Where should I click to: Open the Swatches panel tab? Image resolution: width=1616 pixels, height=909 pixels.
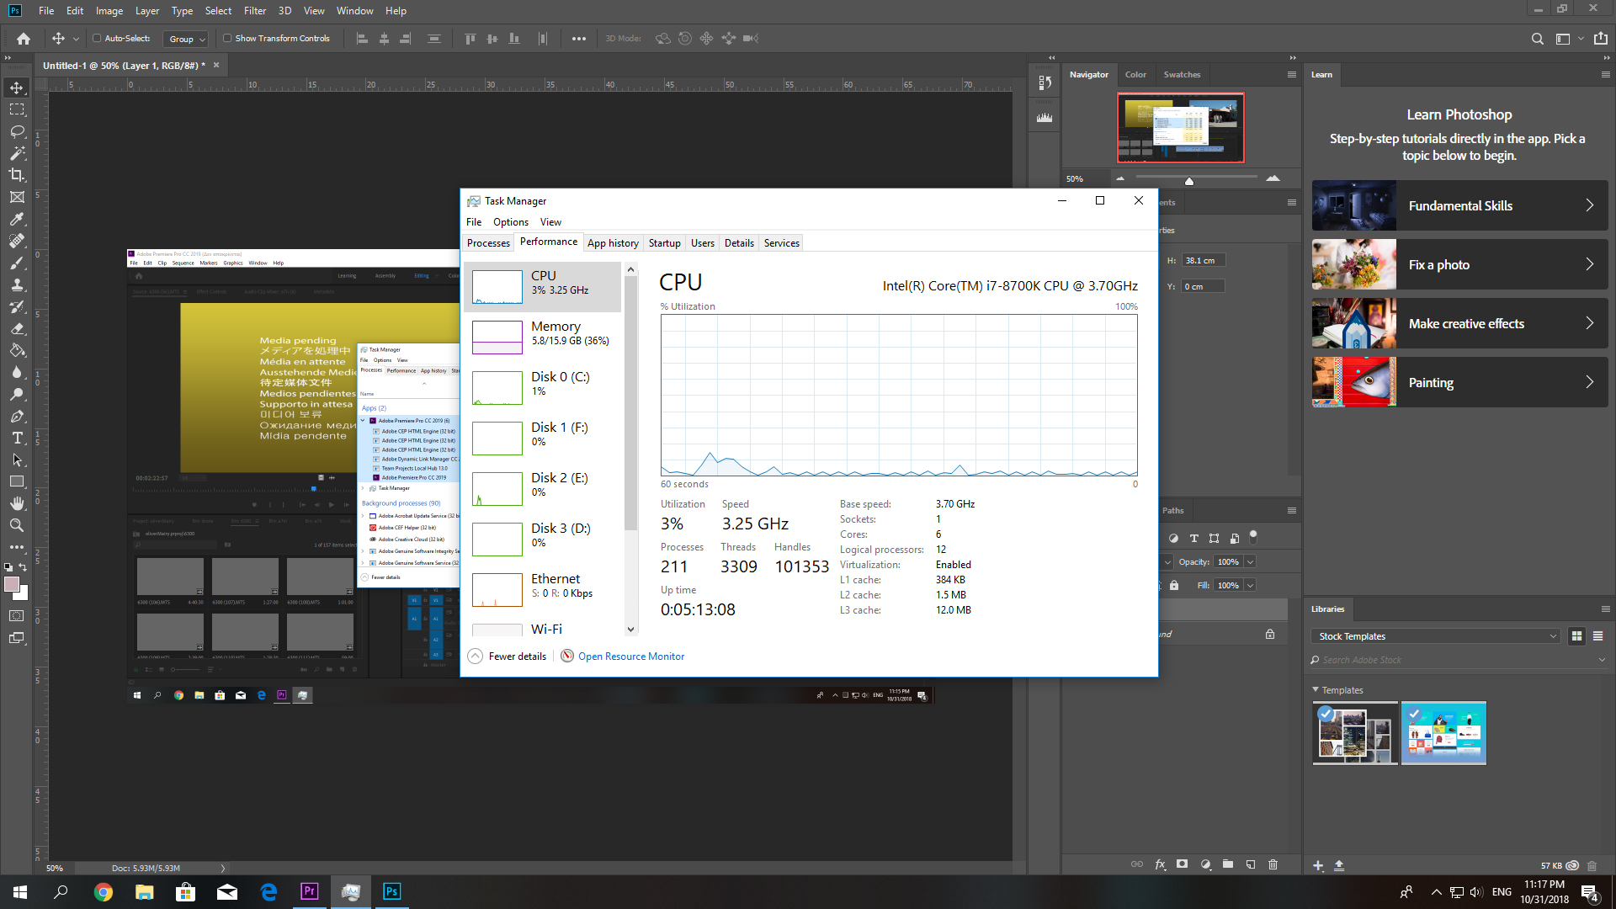pos(1182,74)
